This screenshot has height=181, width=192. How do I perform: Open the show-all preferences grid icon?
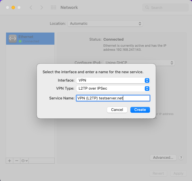click(54, 7)
